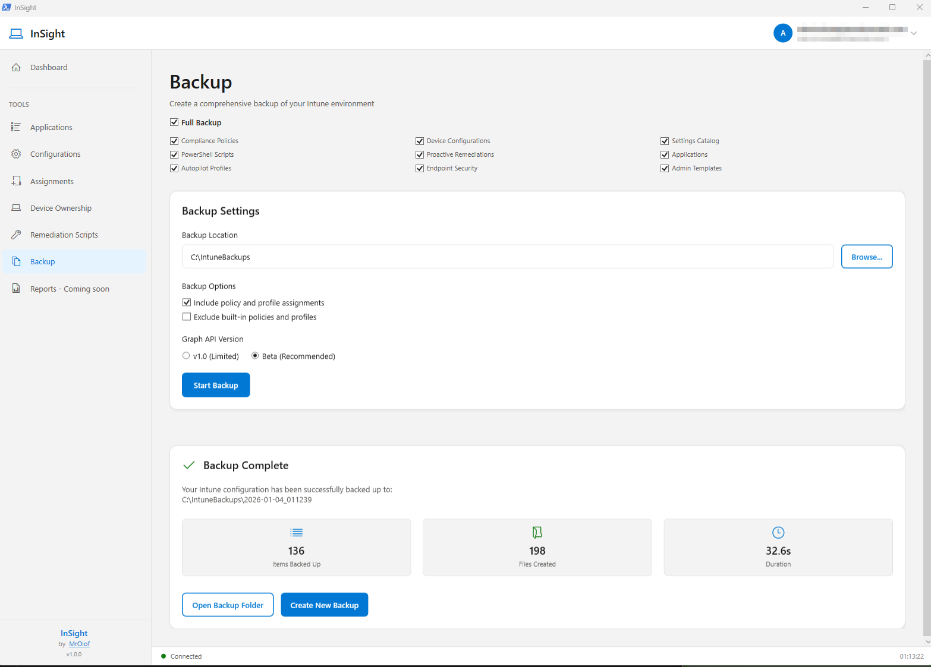This screenshot has width=931, height=667.
Task: Click the green Connected status dot
Action: 163,656
